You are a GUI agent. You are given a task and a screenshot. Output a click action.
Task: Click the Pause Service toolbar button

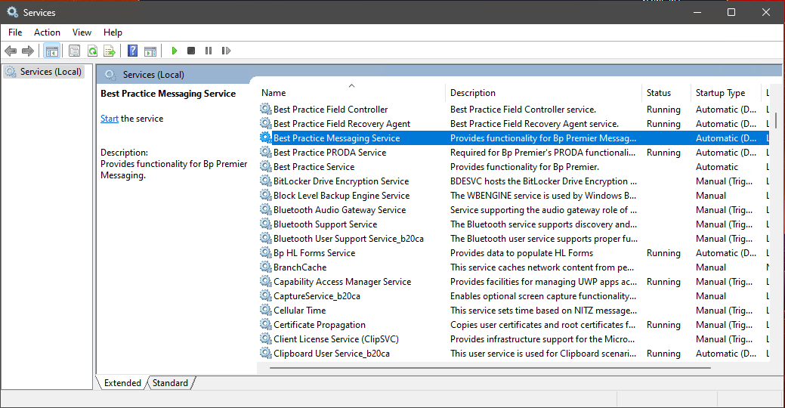tap(209, 51)
